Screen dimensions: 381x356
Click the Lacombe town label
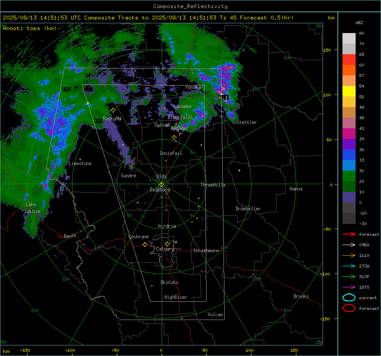182,106
